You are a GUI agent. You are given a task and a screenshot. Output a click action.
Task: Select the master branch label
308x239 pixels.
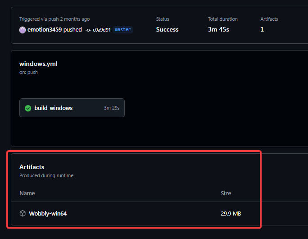click(x=122, y=30)
